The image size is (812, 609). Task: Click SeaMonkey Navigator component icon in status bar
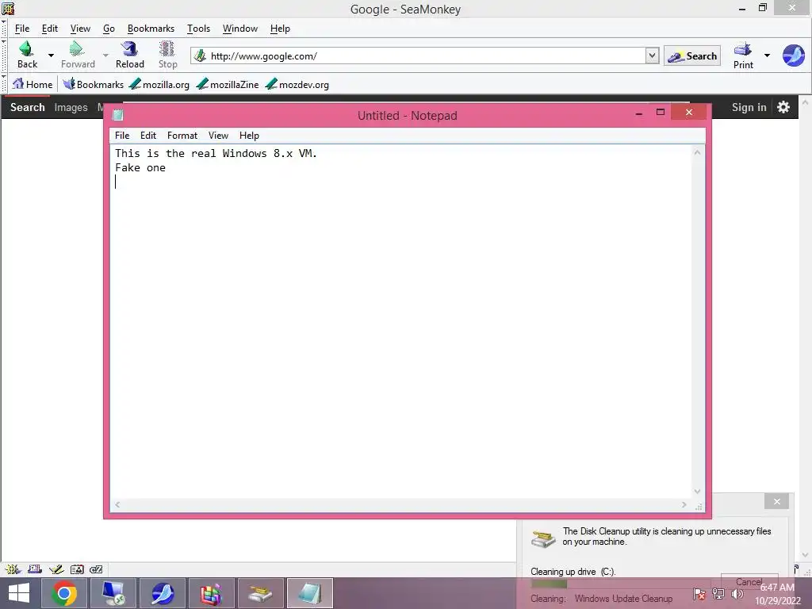[x=13, y=569]
